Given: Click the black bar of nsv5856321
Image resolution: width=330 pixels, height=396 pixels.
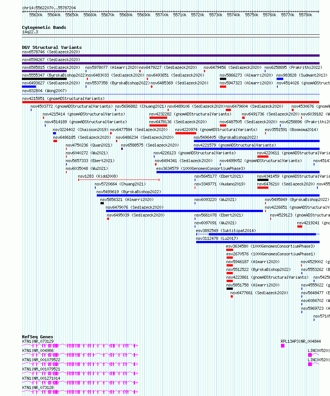Looking at the screenshot, I should click(x=102, y=203).
